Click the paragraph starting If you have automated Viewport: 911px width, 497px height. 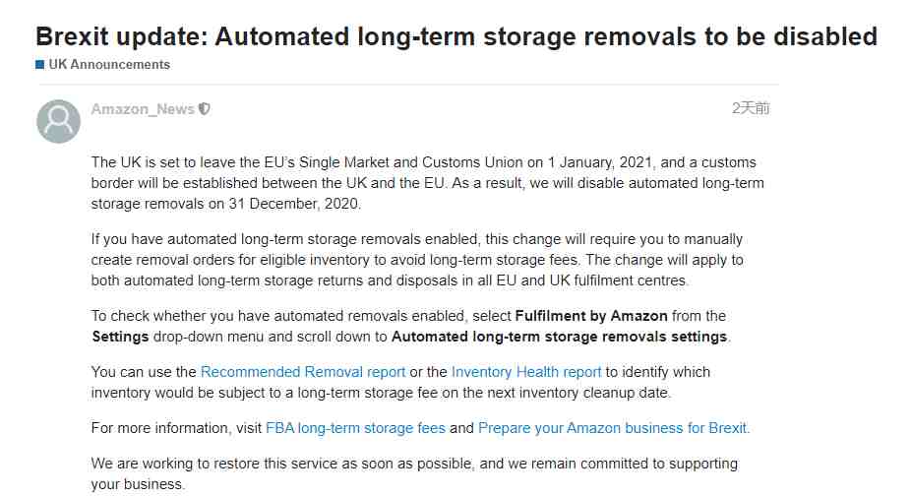point(417,260)
